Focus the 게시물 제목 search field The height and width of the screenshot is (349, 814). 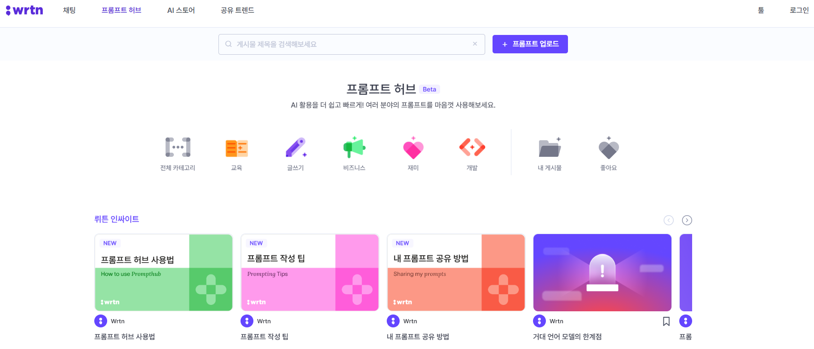click(351, 44)
